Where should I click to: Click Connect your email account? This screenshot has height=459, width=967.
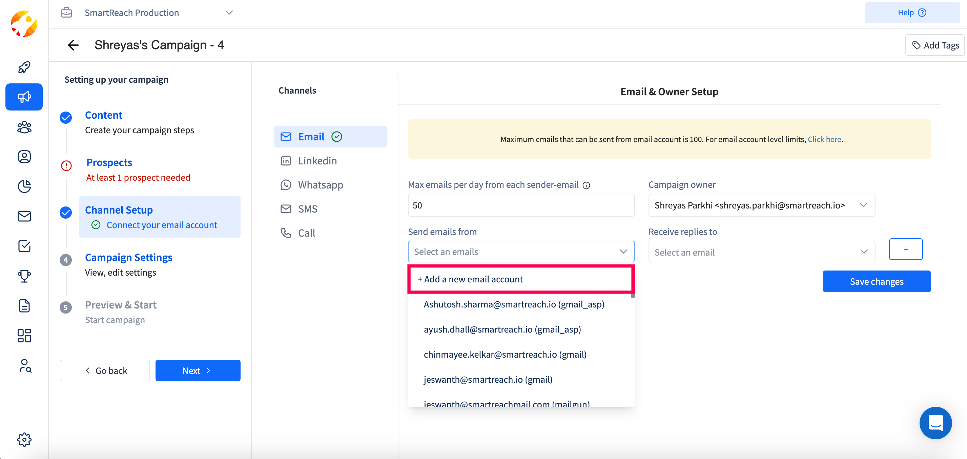[x=162, y=225]
